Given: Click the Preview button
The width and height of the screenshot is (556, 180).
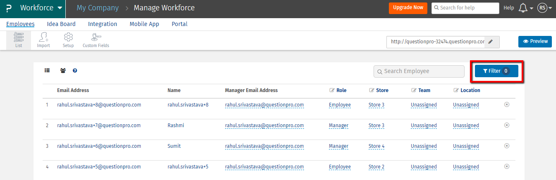Looking at the screenshot, I should pos(535,41).
